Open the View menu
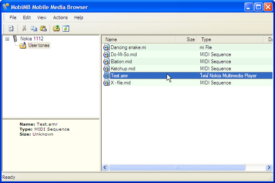Image resolution: width=275 pixels, height=183 pixels. click(x=42, y=17)
